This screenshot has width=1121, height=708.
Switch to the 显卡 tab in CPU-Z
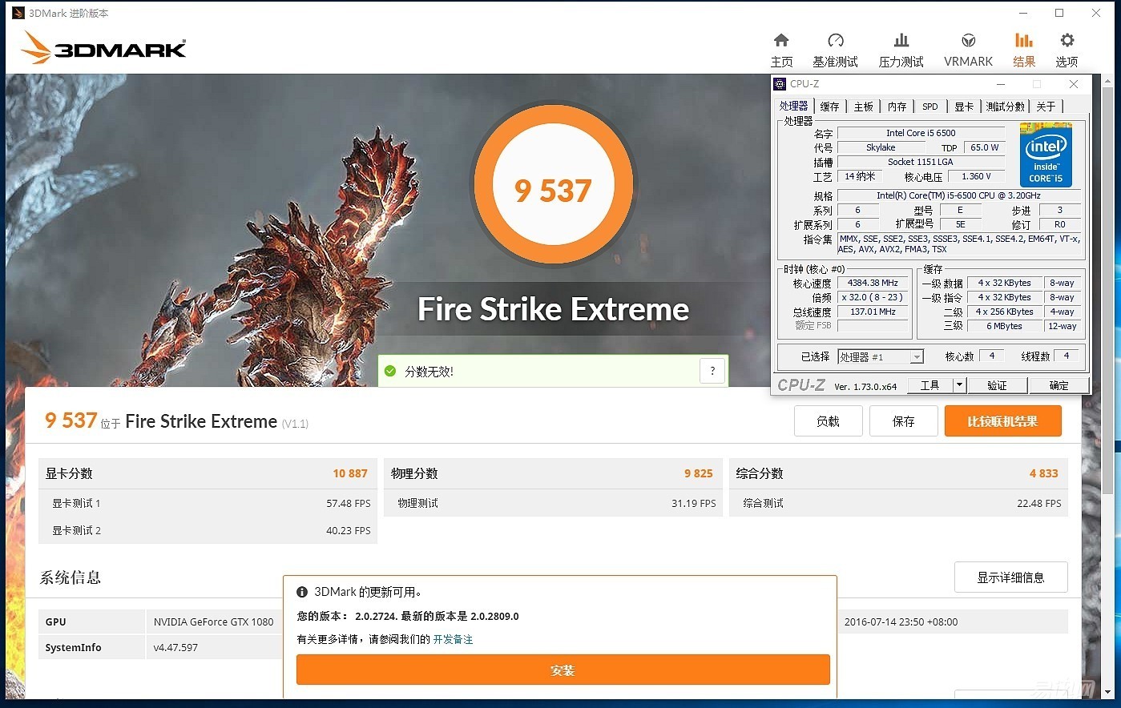pyautogui.click(x=963, y=107)
